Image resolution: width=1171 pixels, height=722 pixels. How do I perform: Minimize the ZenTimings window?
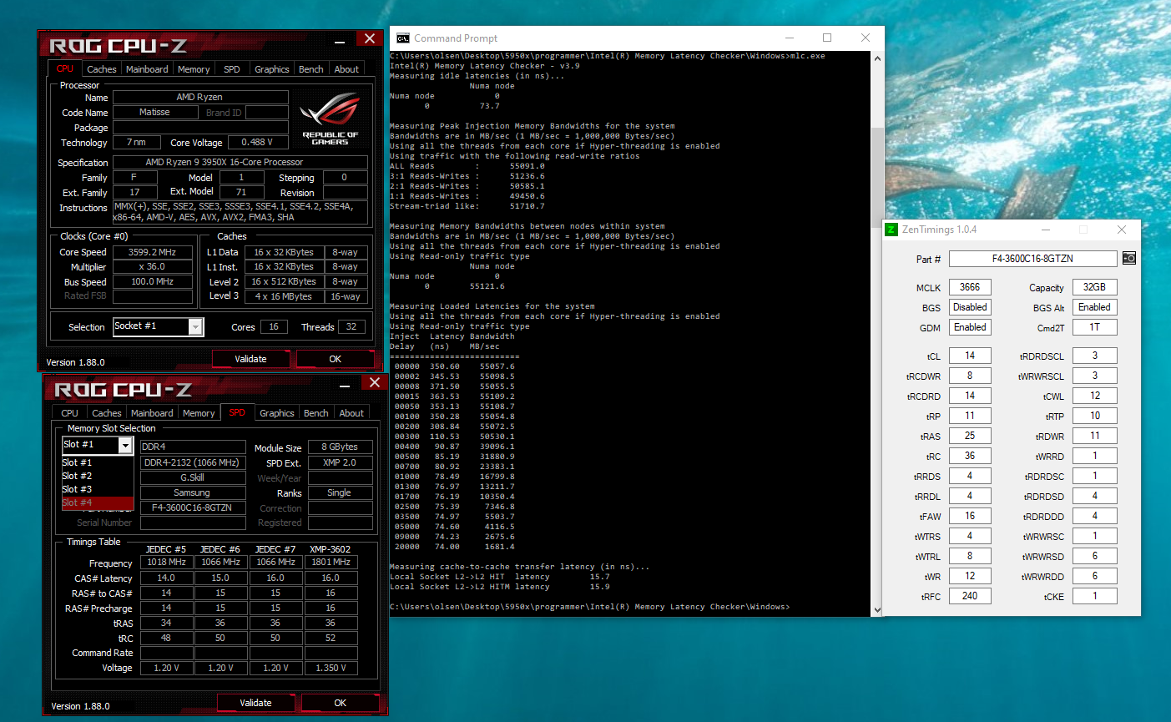coord(1046,230)
